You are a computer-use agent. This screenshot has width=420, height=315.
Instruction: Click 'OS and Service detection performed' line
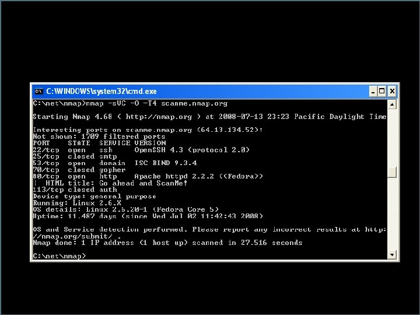(x=209, y=230)
